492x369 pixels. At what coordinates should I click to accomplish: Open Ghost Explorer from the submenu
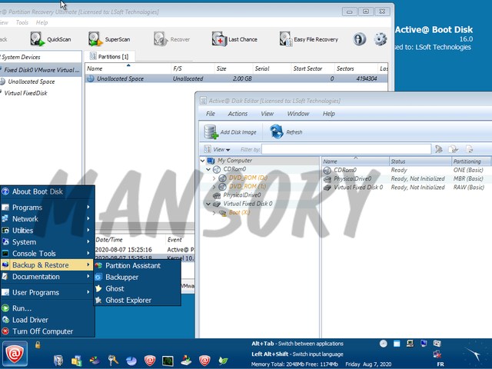pos(128,301)
